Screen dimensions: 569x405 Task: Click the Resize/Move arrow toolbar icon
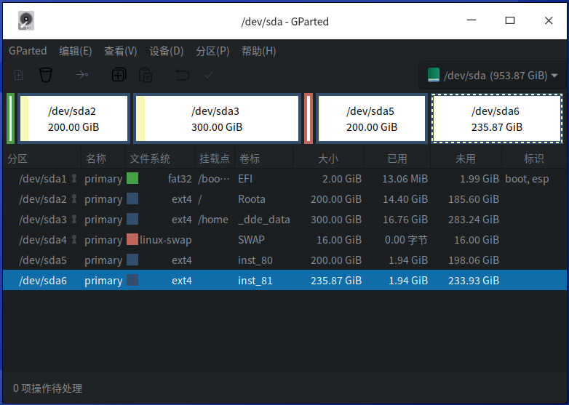click(x=82, y=75)
